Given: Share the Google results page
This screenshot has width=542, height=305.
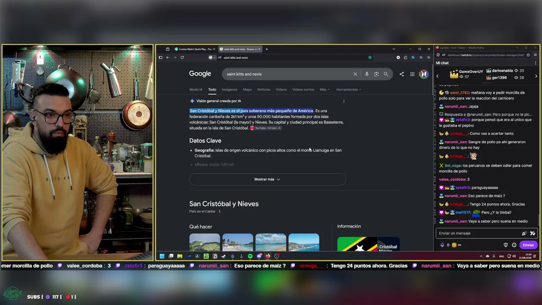Looking at the screenshot, I should click(x=401, y=74).
